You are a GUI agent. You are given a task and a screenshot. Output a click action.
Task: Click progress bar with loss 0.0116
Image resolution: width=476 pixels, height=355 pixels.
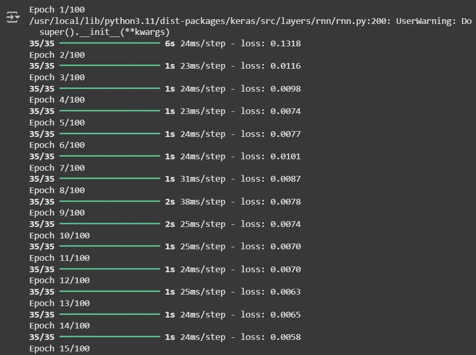(x=109, y=66)
